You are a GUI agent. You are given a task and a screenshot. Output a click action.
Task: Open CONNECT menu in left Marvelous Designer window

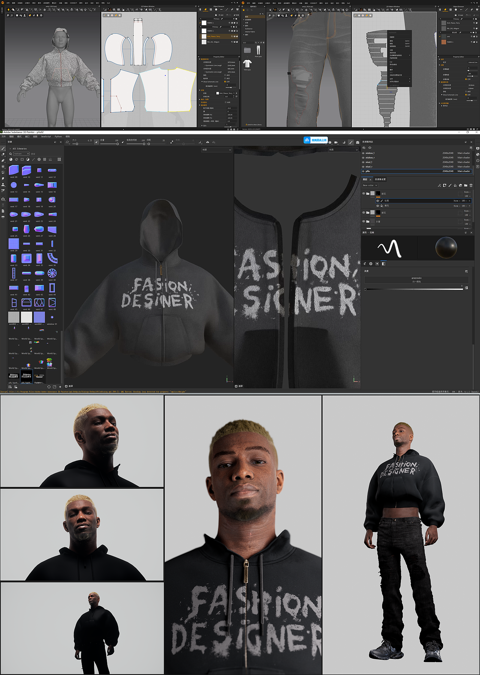tap(73, 3)
